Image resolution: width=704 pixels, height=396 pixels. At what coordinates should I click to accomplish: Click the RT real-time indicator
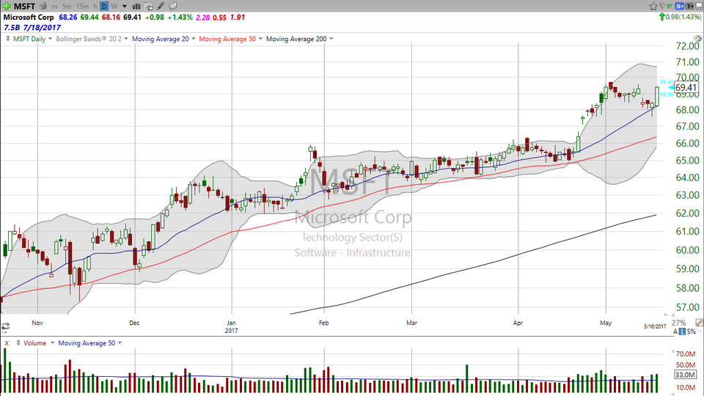coord(670,7)
